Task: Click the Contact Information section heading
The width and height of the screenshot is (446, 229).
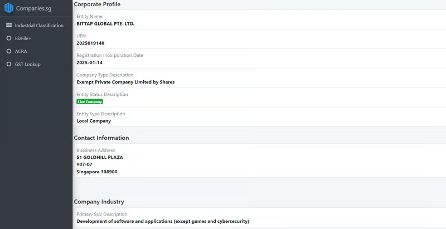Action: coord(101,138)
